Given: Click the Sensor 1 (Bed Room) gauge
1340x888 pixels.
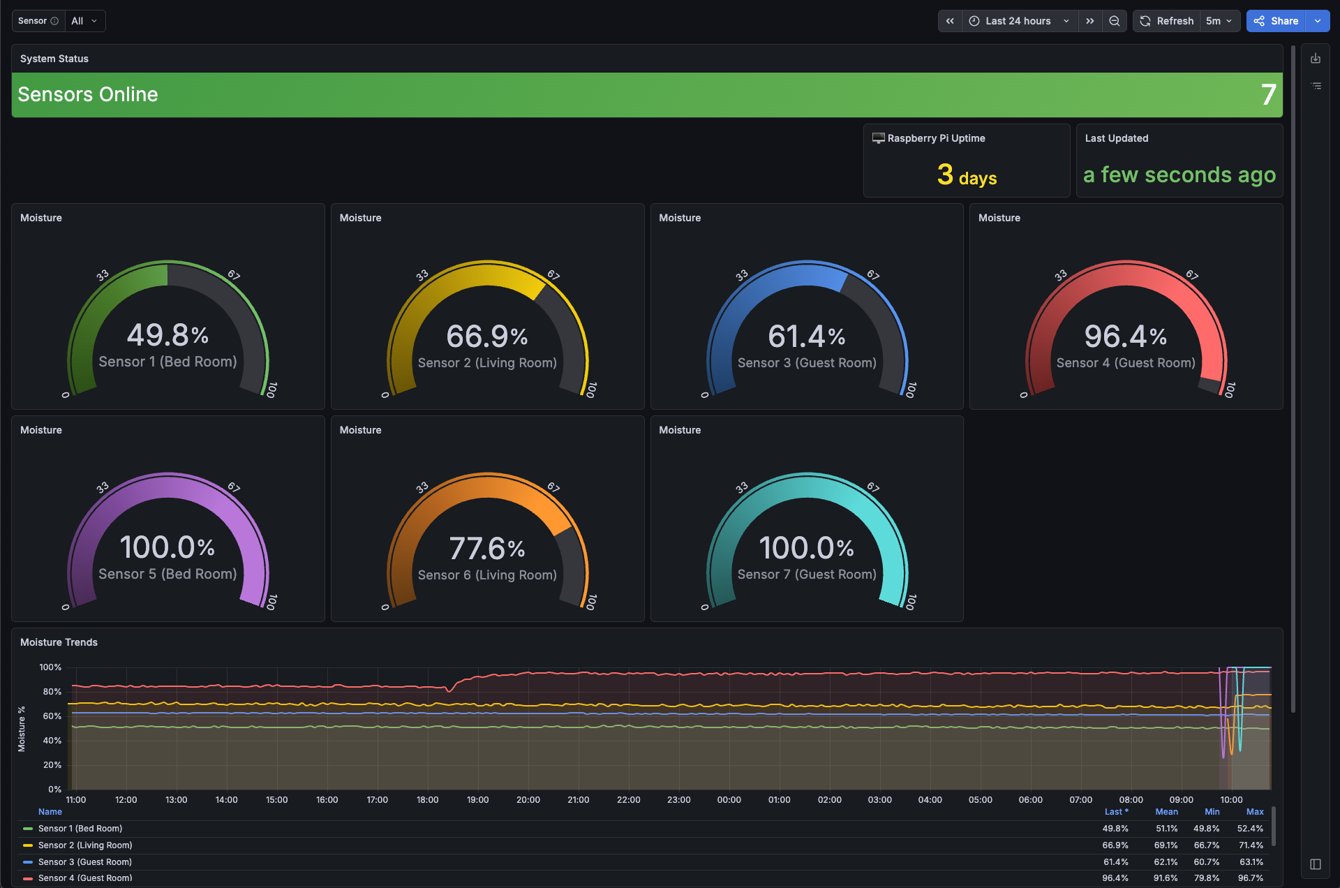Looking at the screenshot, I should [168, 328].
